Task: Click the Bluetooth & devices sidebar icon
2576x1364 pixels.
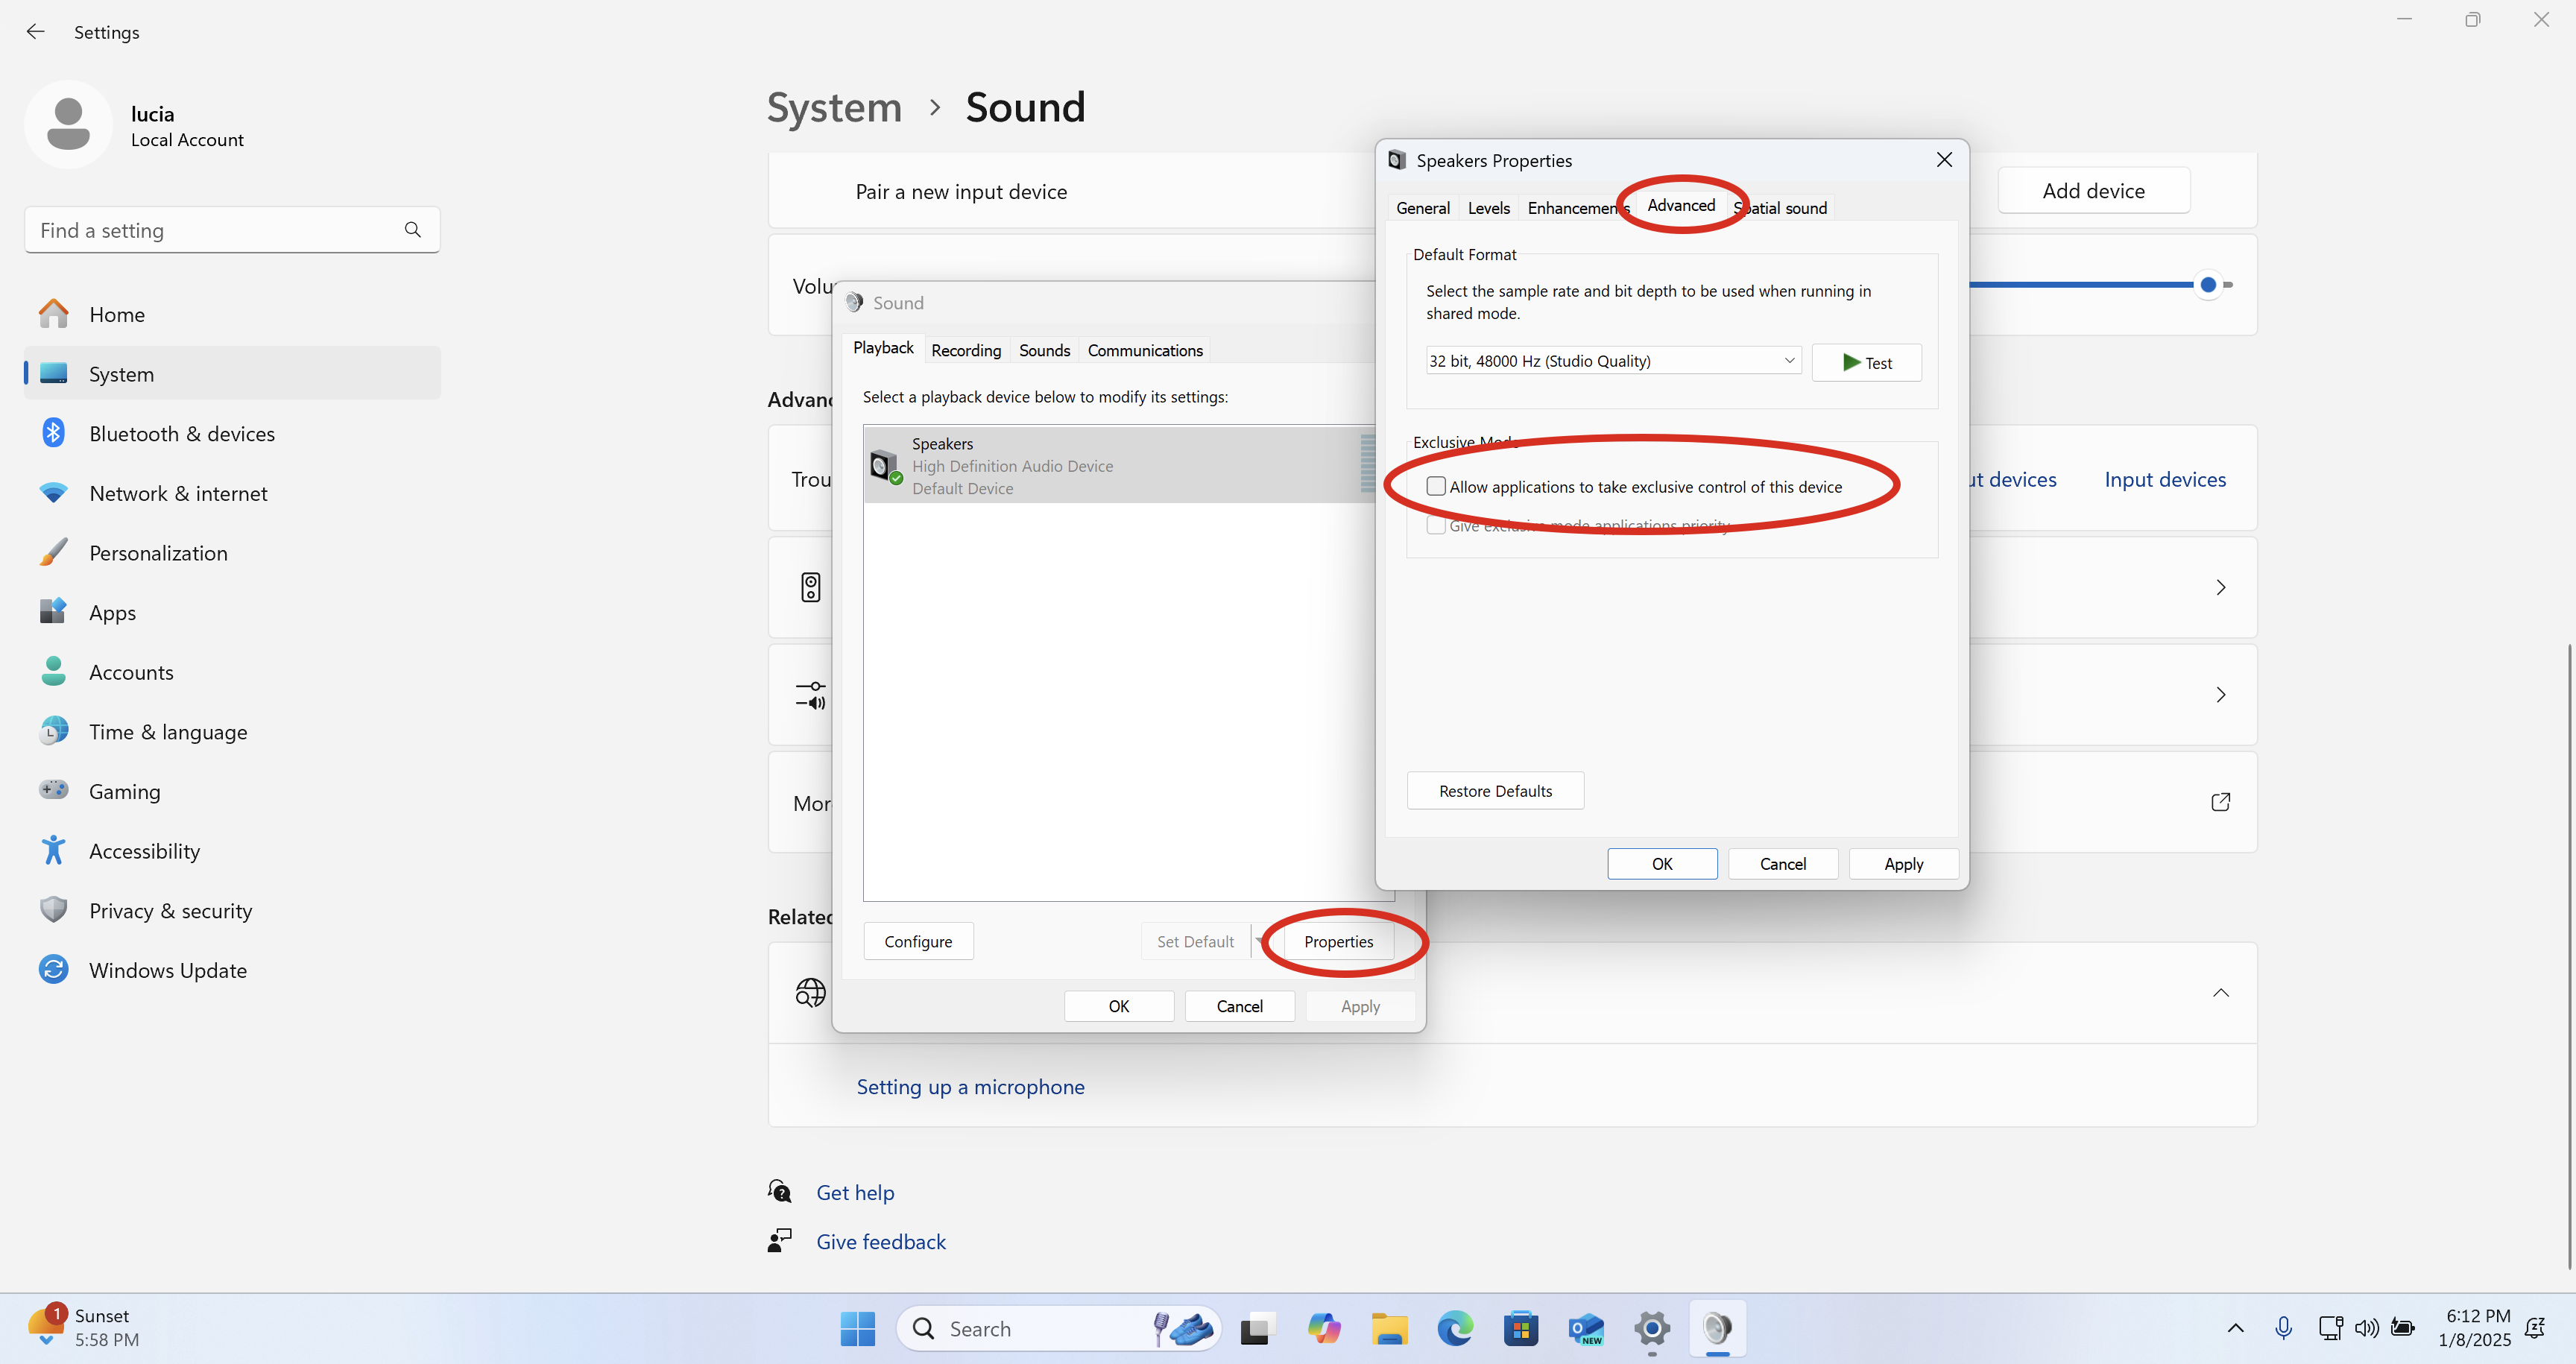Action: (x=53, y=433)
